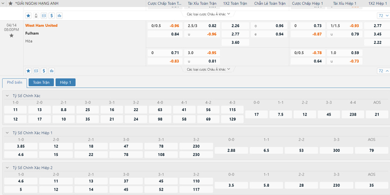Select the Phổ biến tab
The height and width of the screenshot is (195, 390).
click(x=15, y=82)
